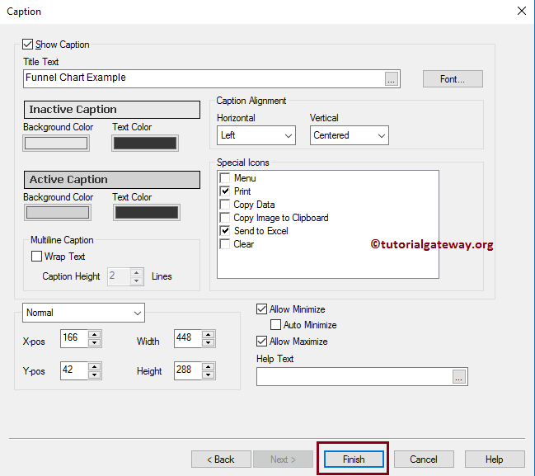Pick Inactive Caption text color
Screen dimensions: 535x476
tap(145, 143)
